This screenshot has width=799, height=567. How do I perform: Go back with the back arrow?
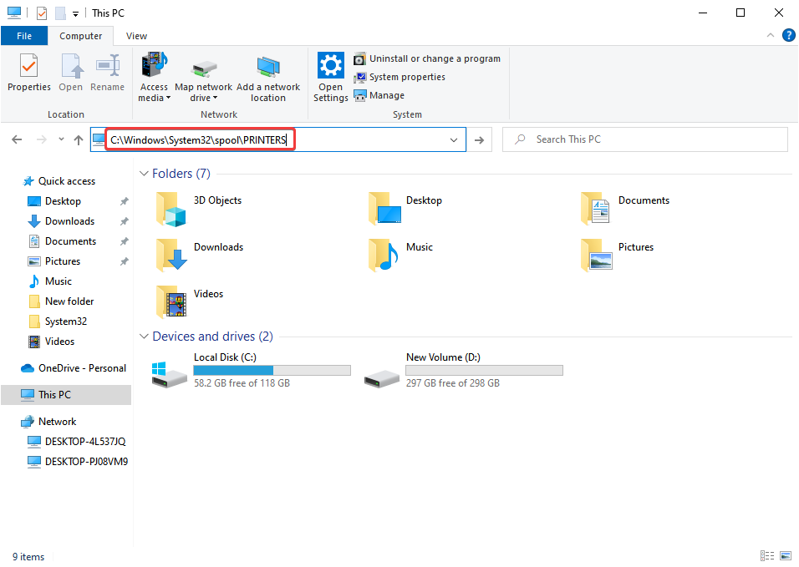tap(17, 139)
